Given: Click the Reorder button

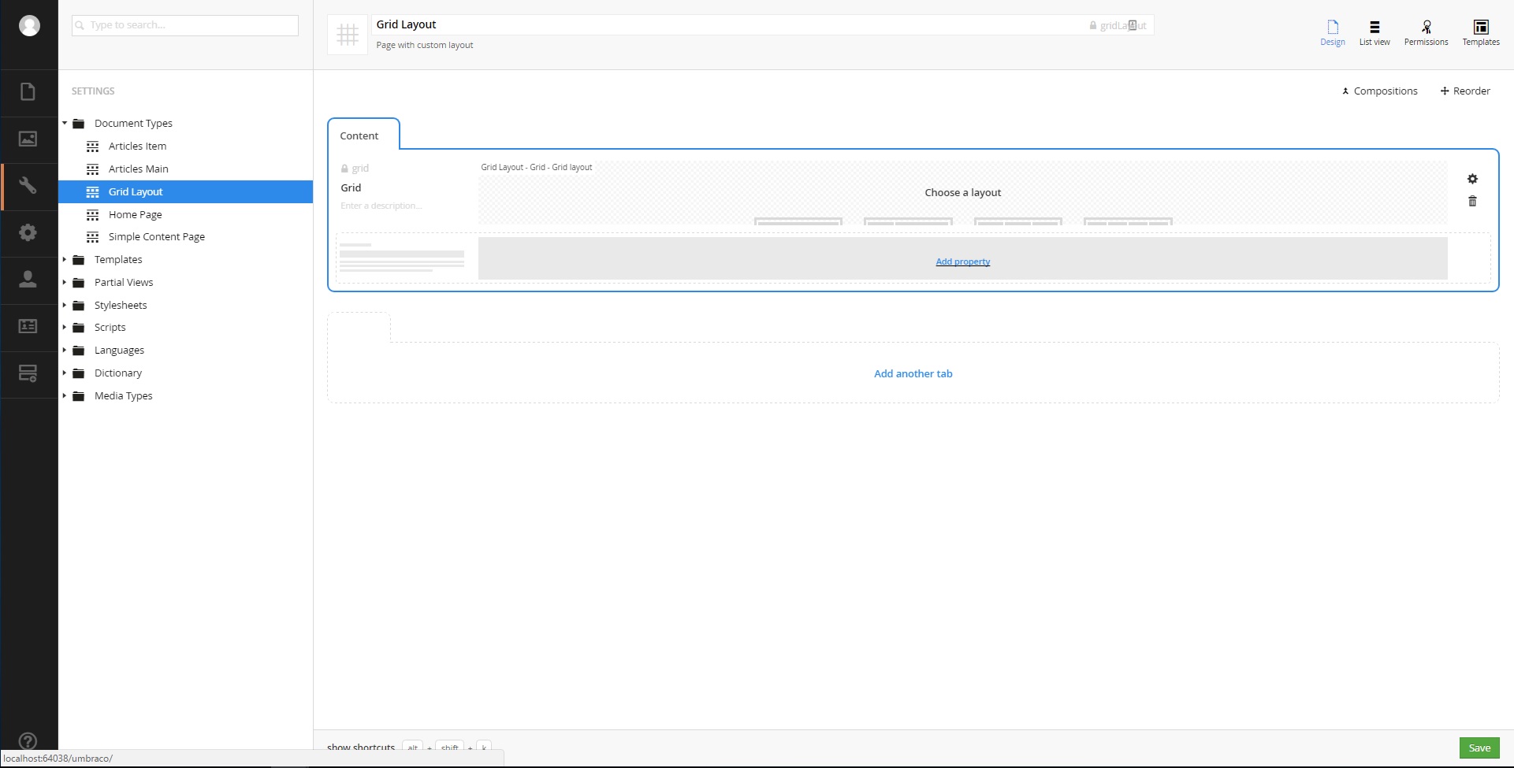Looking at the screenshot, I should 1465,91.
